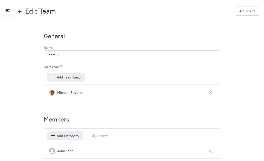Focus the team Name input field
This screenshot has height=161, width=264.
pyautogui.click(x=132, y=55)
